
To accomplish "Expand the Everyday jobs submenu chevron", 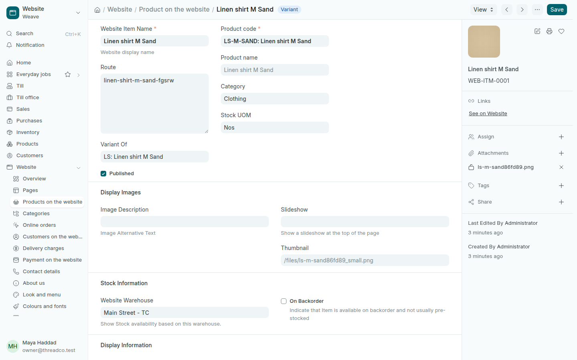I will (x=79, y=75).
